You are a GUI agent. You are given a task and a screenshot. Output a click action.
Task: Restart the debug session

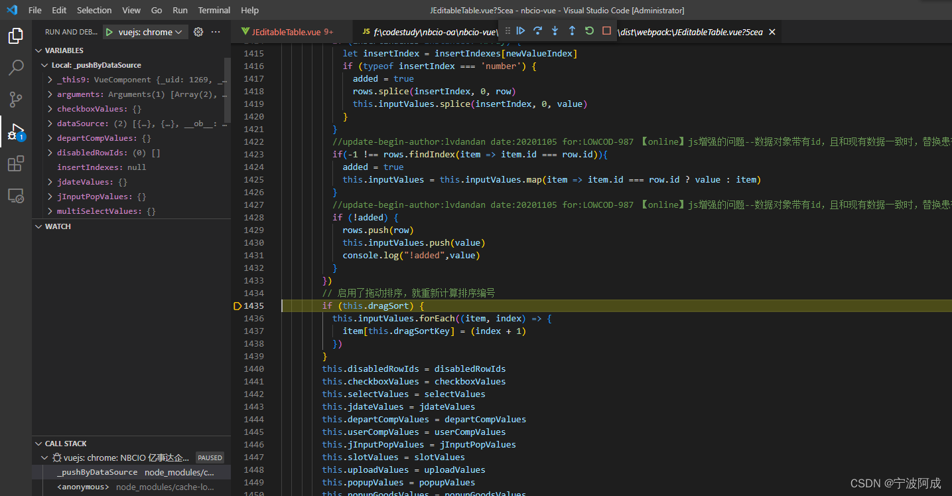click(589, 31)
